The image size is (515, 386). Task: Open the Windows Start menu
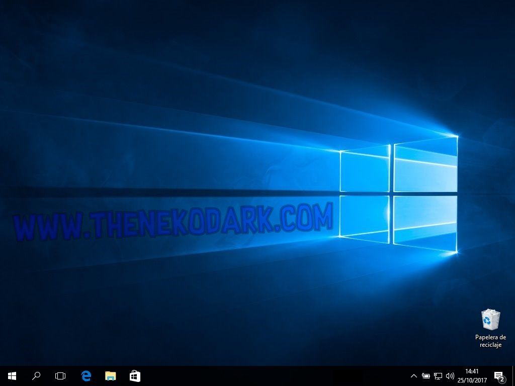point(12,376)
